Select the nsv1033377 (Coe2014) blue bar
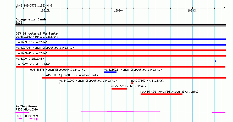The width and height of the screenshot is (233, 122). (x=120, y=45)
